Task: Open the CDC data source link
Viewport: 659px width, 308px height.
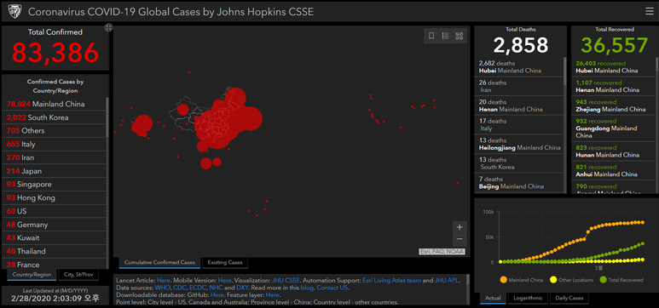Action: point(179,288)
